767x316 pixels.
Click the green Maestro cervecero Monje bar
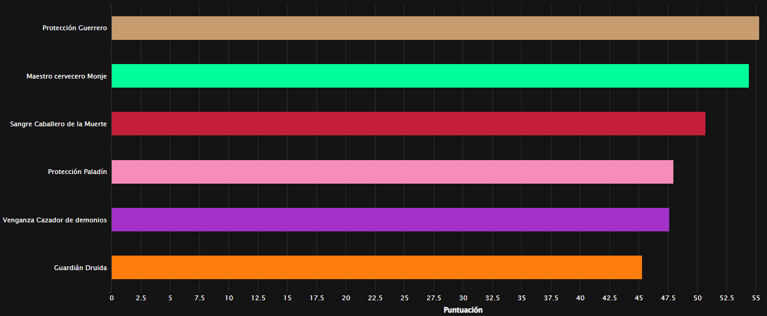[430, 76]
